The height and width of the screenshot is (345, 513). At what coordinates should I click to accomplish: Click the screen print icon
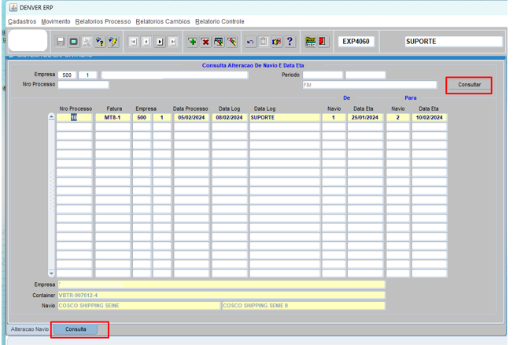tap(74, 42)
